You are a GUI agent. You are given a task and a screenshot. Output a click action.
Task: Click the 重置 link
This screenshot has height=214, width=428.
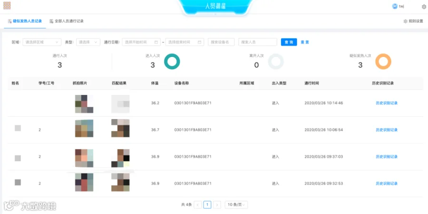(305, 42)
